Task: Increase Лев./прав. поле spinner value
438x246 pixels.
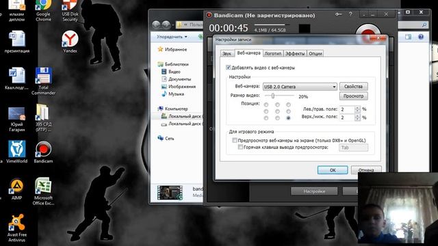Action: tap(357, 108)
